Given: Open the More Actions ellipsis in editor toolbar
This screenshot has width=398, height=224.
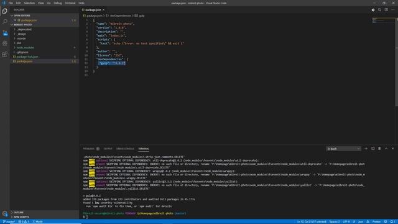Looking at the screenshot, I should [x=393, y=10].
